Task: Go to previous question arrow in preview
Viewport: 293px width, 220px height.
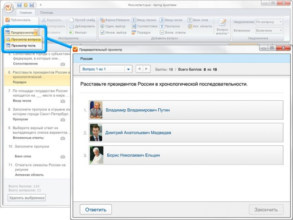Action: tap(139, 69)
